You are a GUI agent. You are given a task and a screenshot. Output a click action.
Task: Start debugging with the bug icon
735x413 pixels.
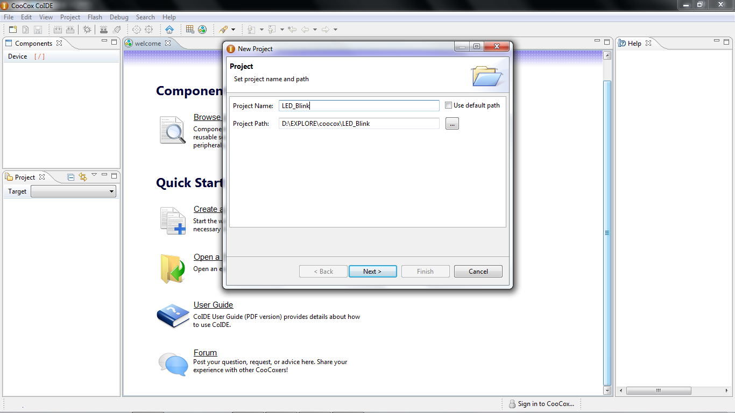click(87, 30)
